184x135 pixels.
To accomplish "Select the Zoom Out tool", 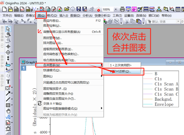I will tap(8, 41).
